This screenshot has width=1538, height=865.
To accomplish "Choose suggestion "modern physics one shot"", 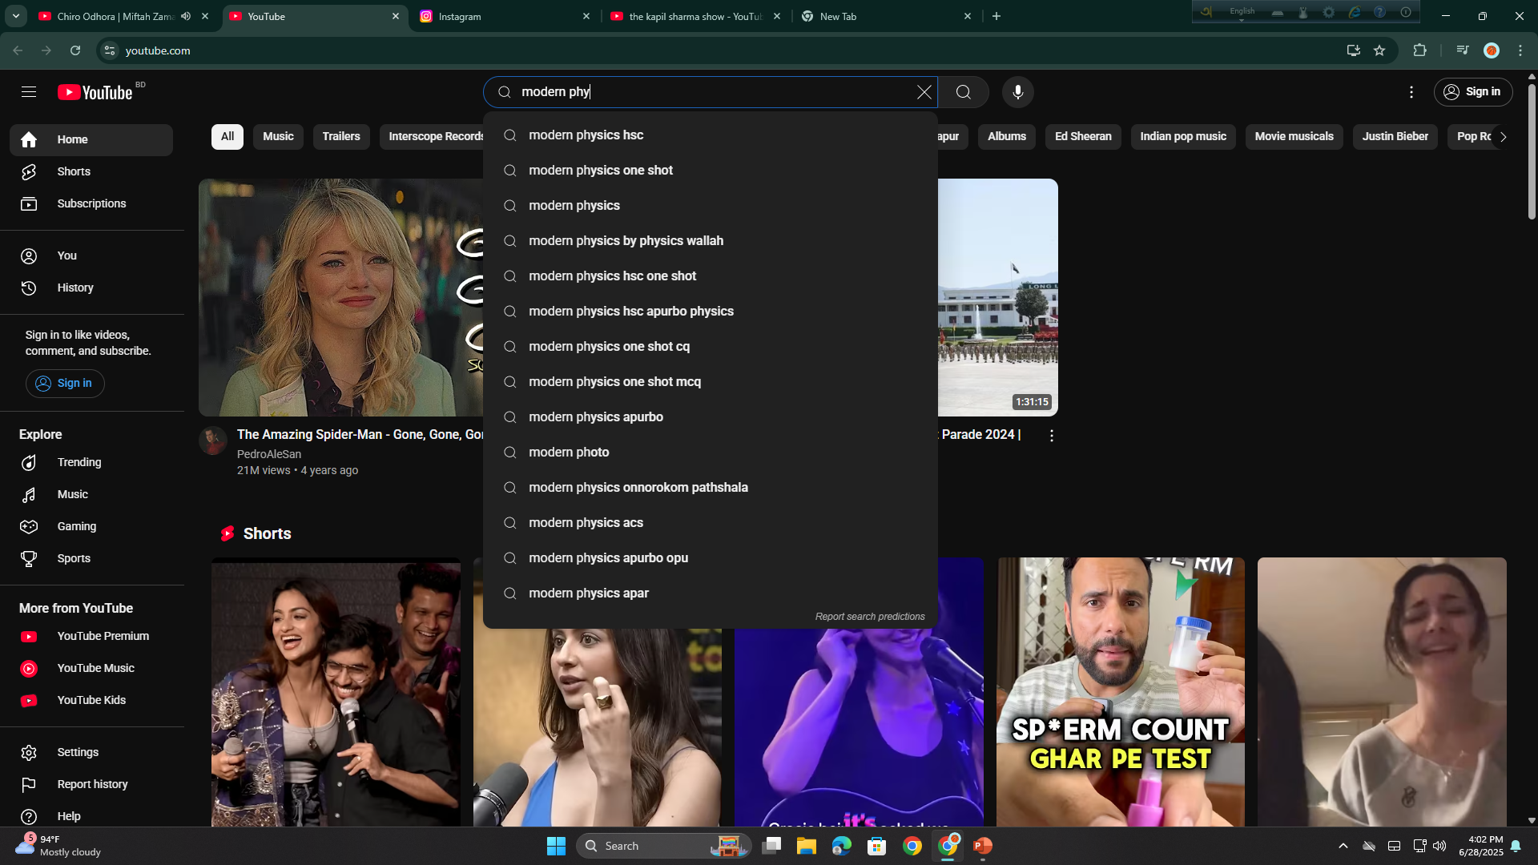I will pyautogui.click(x=710, y=171).
